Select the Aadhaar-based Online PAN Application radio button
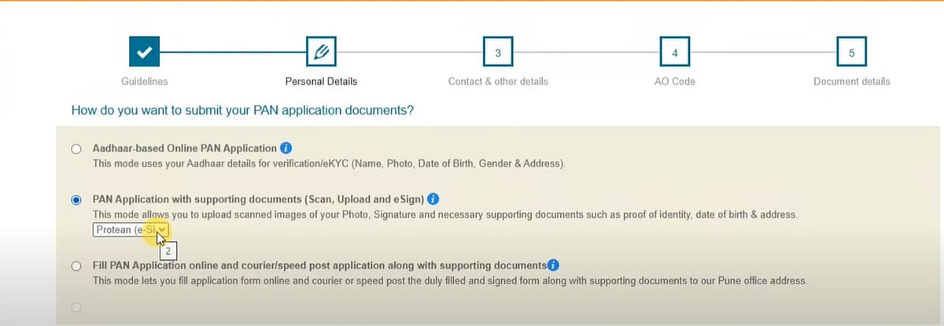Image resolution: width=944 pixels, height=326 pixels. [x=76, y=148]
